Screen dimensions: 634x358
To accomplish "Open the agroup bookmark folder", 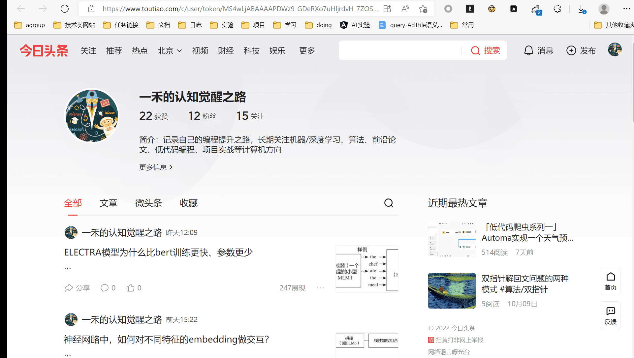I will pos(30,25).
